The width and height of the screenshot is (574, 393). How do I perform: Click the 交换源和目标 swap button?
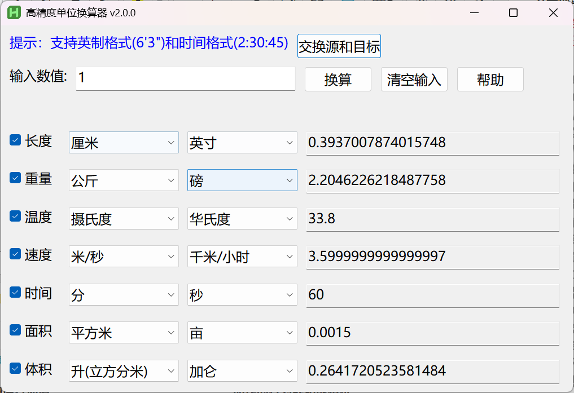pos(339,46)
